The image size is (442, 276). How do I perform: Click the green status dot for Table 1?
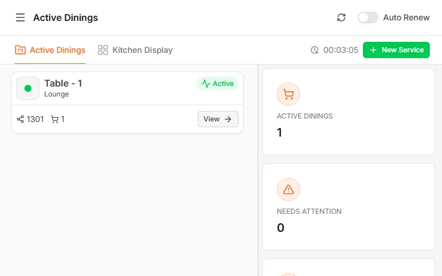pos(28,88)
